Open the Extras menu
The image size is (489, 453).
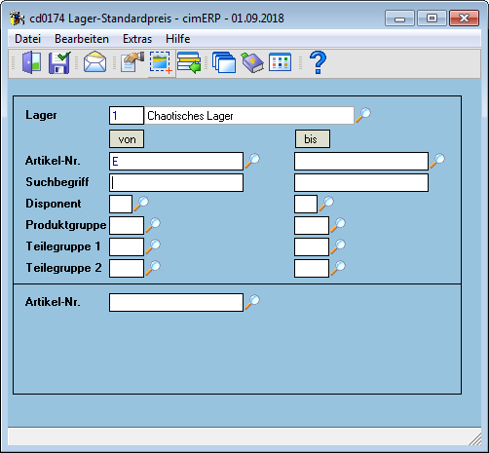coord(137,39)
